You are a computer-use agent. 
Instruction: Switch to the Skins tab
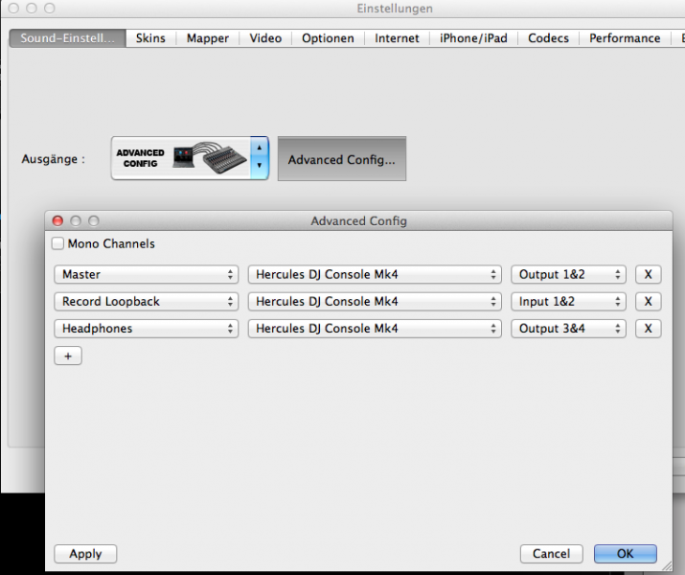pyautogui.click(x=150, y=38)
